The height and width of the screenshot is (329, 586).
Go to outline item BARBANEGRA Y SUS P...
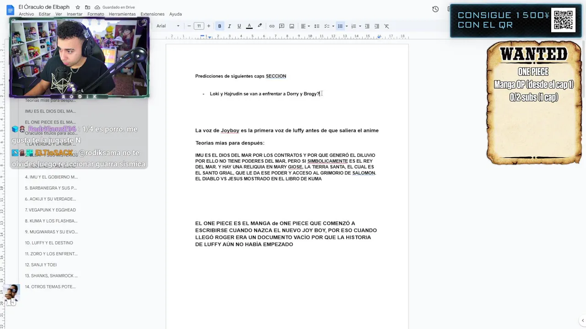51,188
